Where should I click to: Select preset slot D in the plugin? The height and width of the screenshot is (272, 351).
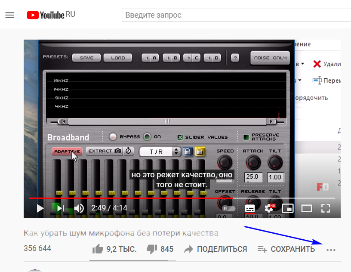[x=212, y=58]
